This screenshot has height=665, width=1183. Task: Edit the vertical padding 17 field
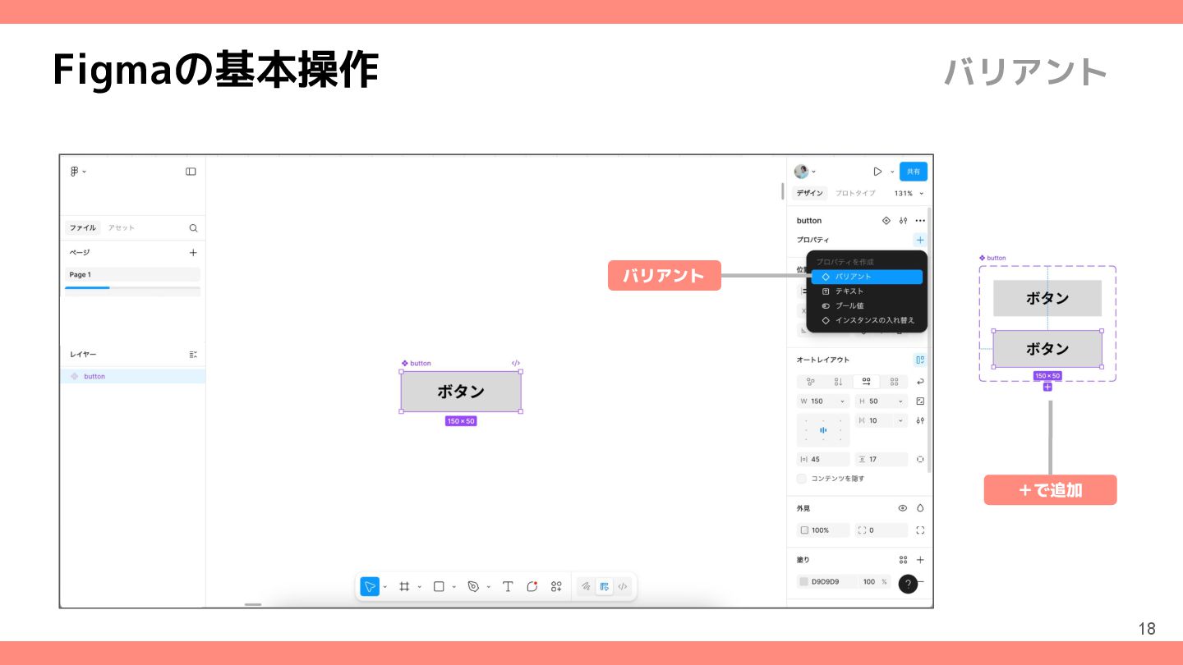click(x=881, y=460)
